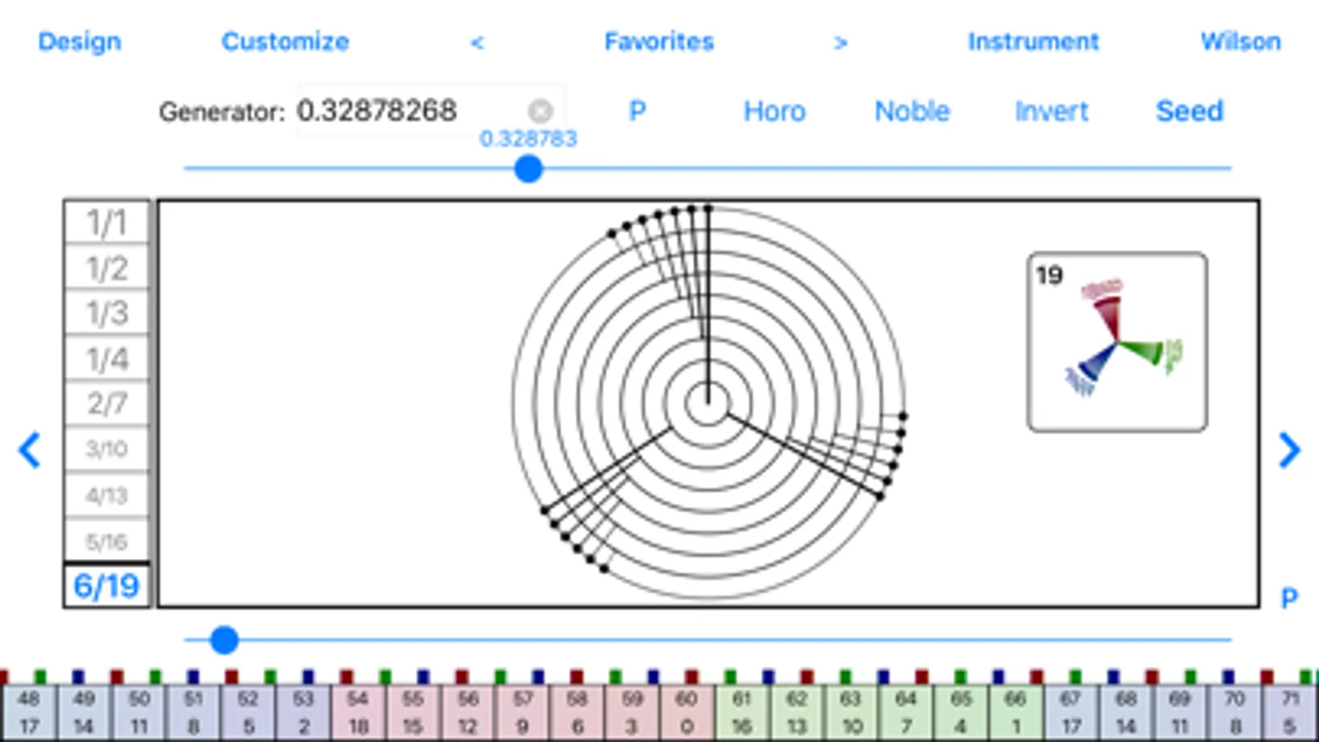This screenshot has height=742, width=1319.
Task: Select the 4/13 ratio row
Action: click(x=107, y=495)
